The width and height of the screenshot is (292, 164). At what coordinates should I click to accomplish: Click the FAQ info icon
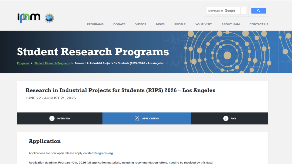(x=226, y=118)
